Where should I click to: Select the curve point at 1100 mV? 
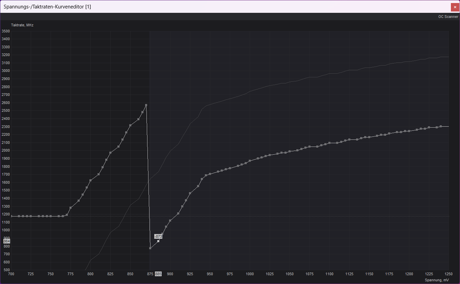[x=329, y=143]
